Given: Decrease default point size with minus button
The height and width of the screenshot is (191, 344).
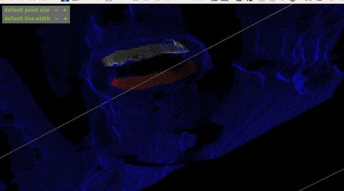Looking at the screenshot, I should point(56,10).
